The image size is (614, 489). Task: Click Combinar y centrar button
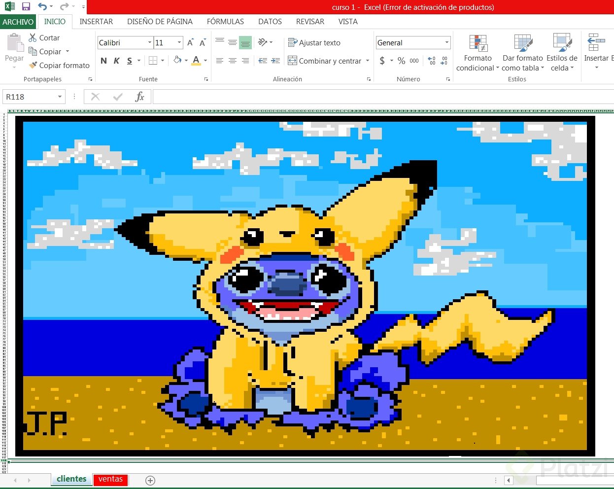(325, 61)
